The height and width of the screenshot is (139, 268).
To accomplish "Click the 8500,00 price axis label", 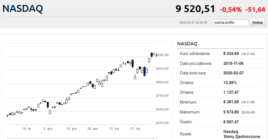I will [x=163, y=109].
